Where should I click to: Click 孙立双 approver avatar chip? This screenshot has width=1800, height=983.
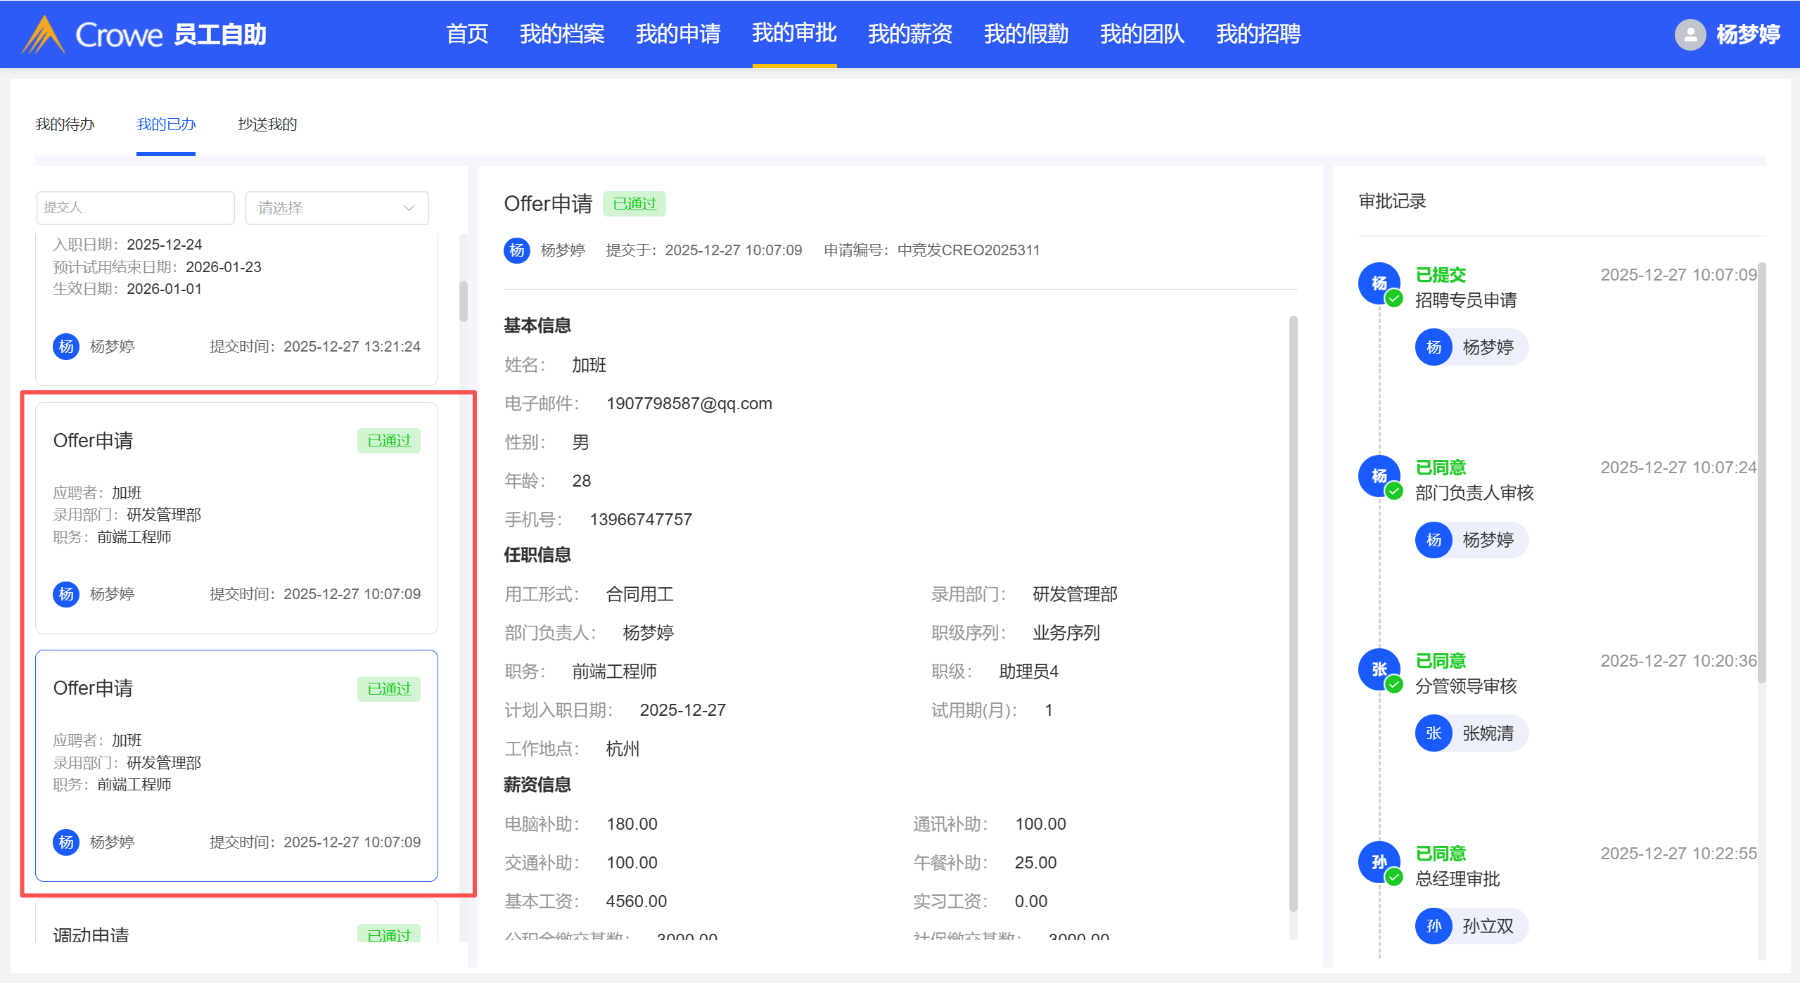[x=1471, y=926]
